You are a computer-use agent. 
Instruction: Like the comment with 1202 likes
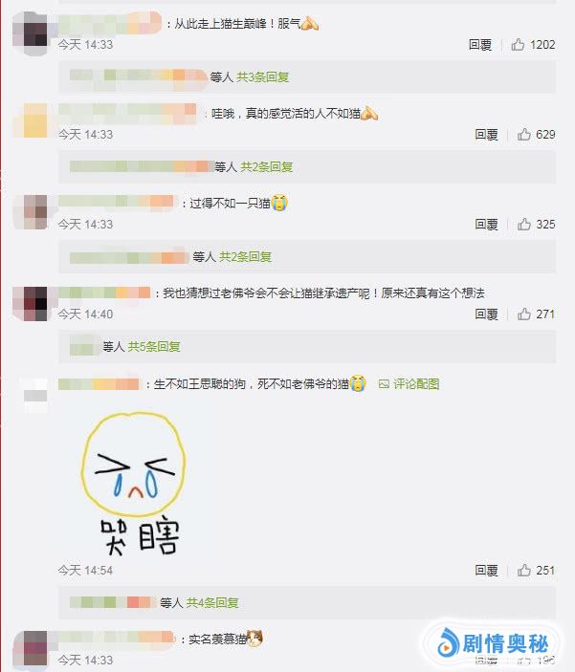[518, 44]
